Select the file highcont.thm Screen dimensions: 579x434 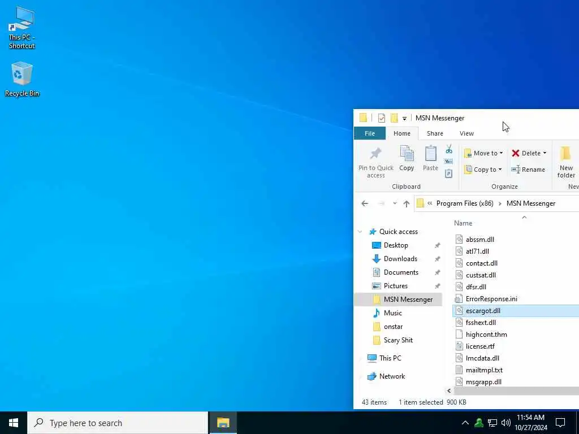486,335
